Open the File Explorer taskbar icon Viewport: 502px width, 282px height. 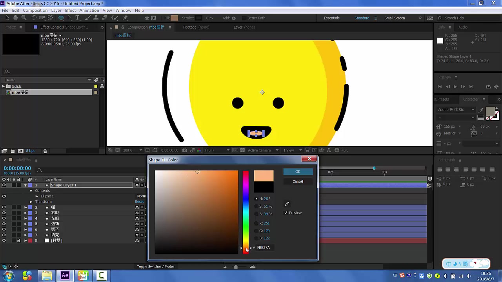(47, 276)
